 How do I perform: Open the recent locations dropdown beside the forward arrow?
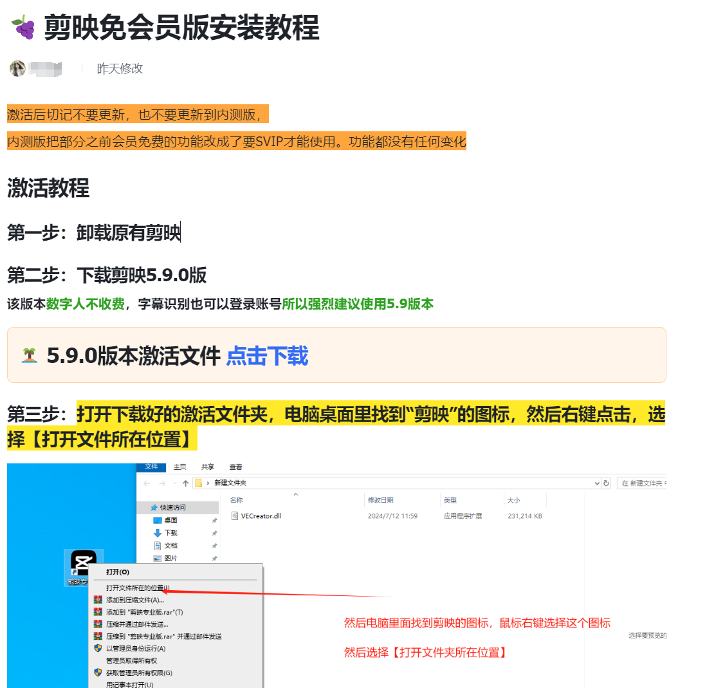tap(174, 483)
